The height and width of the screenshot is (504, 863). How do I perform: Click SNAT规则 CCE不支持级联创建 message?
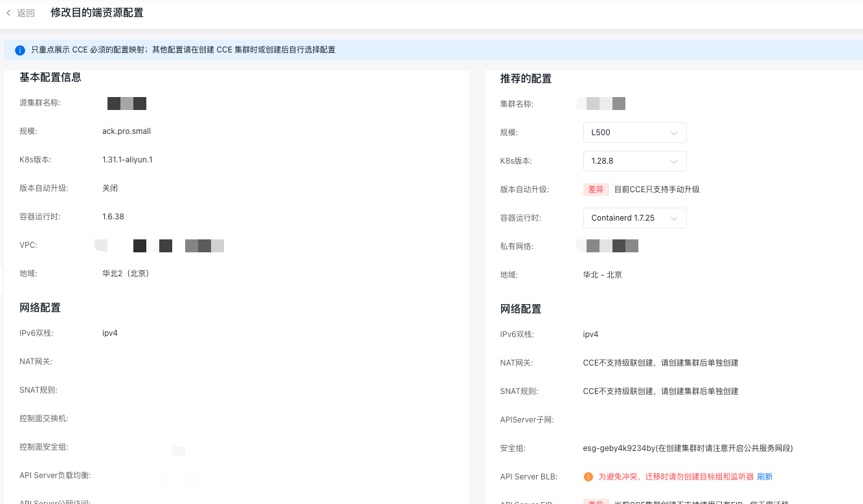tap(661, 391)
